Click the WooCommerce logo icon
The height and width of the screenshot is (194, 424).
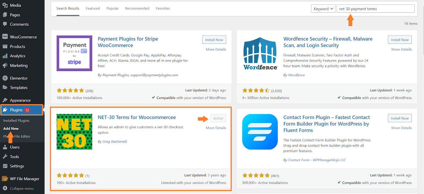tap(5, 37)
